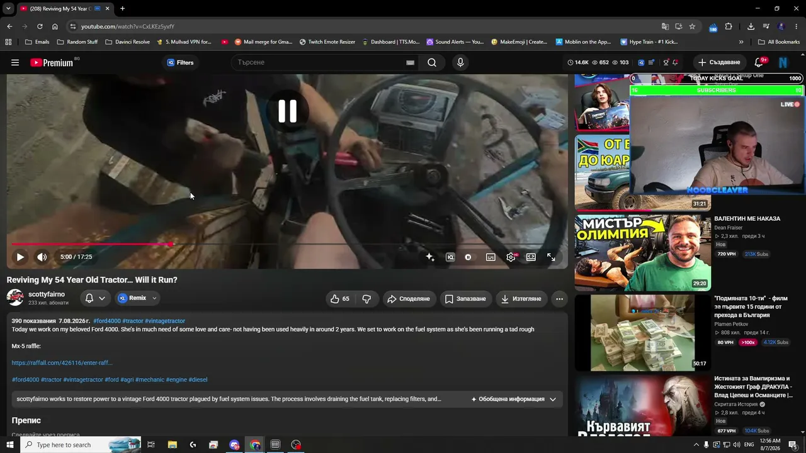Show hidden system tray icons

696,445
